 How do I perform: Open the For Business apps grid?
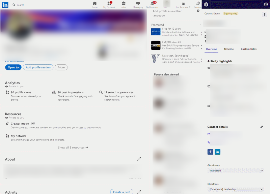[183, 3]
